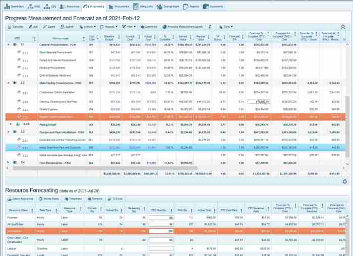
Task: Open the Actual Cost column menu dots
Action: pyautogui.click(x=155, y=37)
